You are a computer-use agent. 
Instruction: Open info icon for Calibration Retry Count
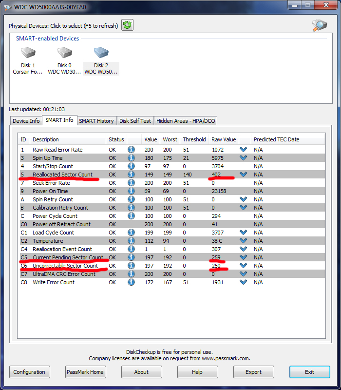[131, 208]
